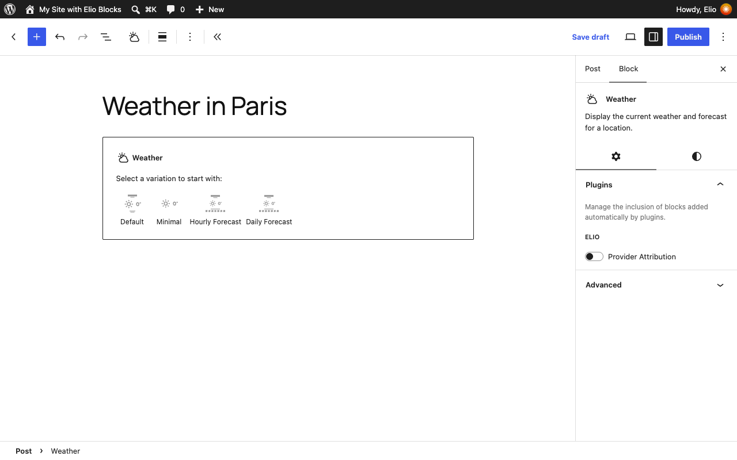Toggle the settings sidebar panel

pos(654,37)
